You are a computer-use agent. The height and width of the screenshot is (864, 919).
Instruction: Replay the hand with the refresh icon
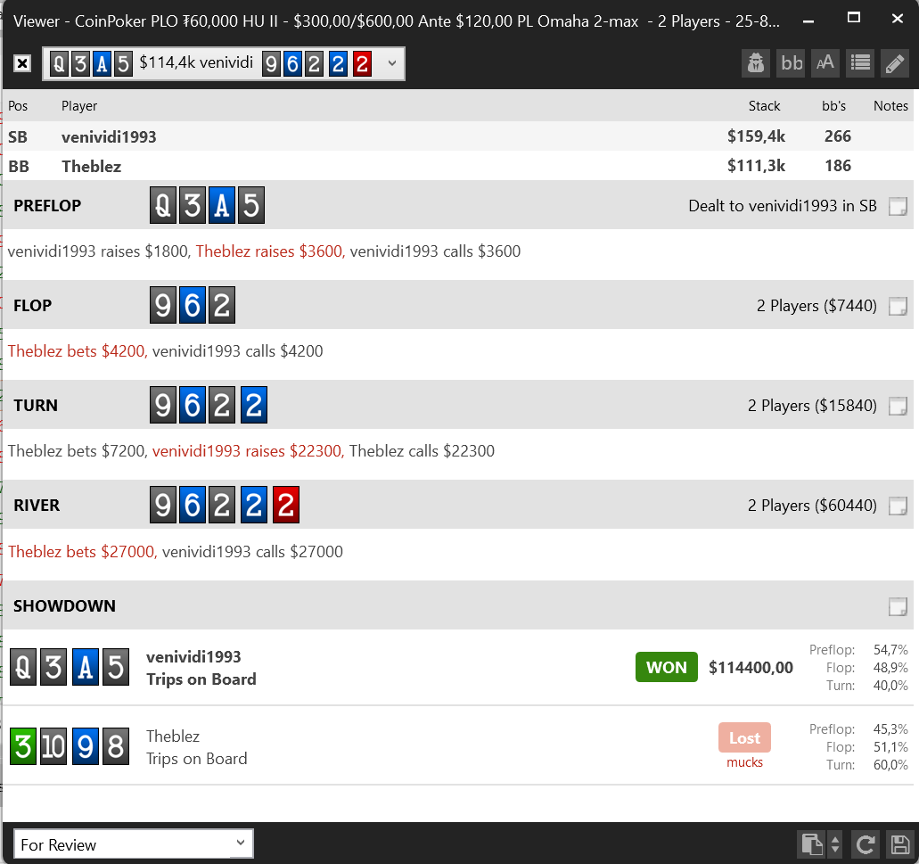[866, 844]
